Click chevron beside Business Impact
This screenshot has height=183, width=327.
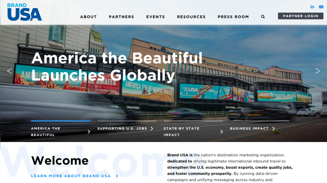point(274,129)
